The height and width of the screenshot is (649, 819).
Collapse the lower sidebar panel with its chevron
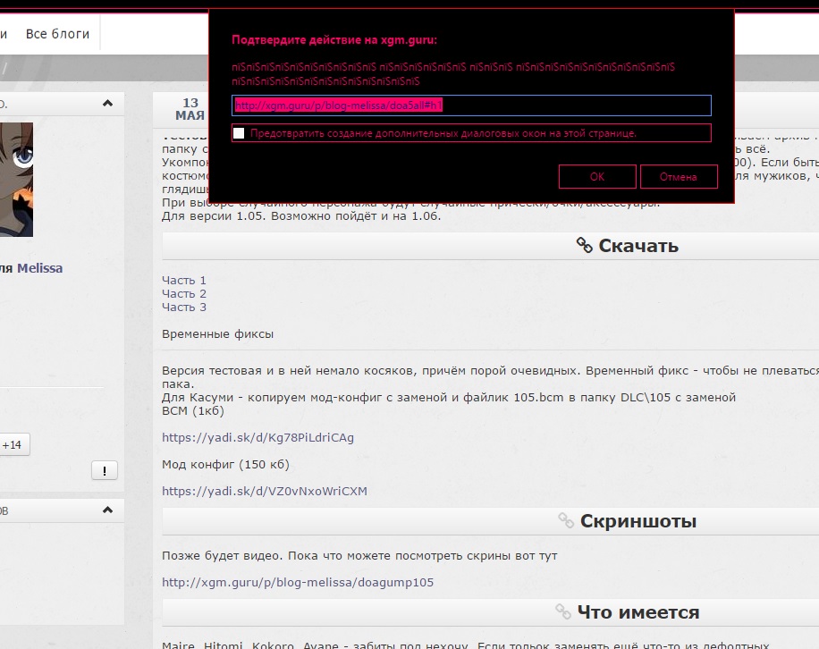(107, 510)
